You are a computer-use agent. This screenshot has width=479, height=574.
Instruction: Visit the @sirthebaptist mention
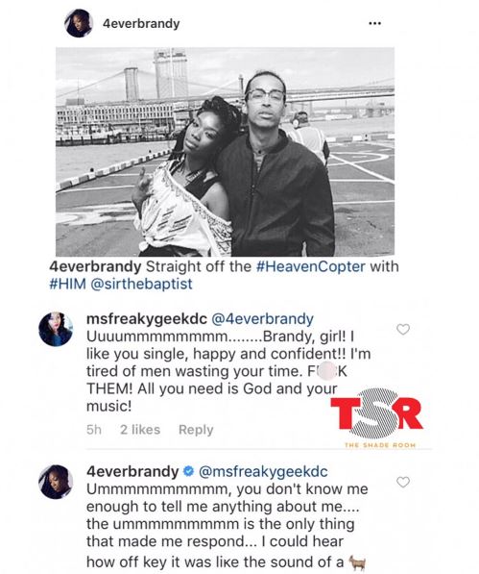click(141, 284)
